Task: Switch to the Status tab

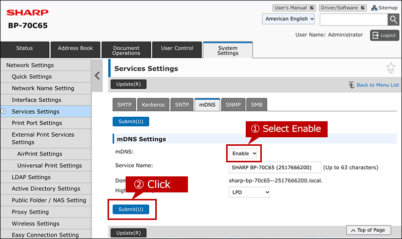Action: (25, 50)
